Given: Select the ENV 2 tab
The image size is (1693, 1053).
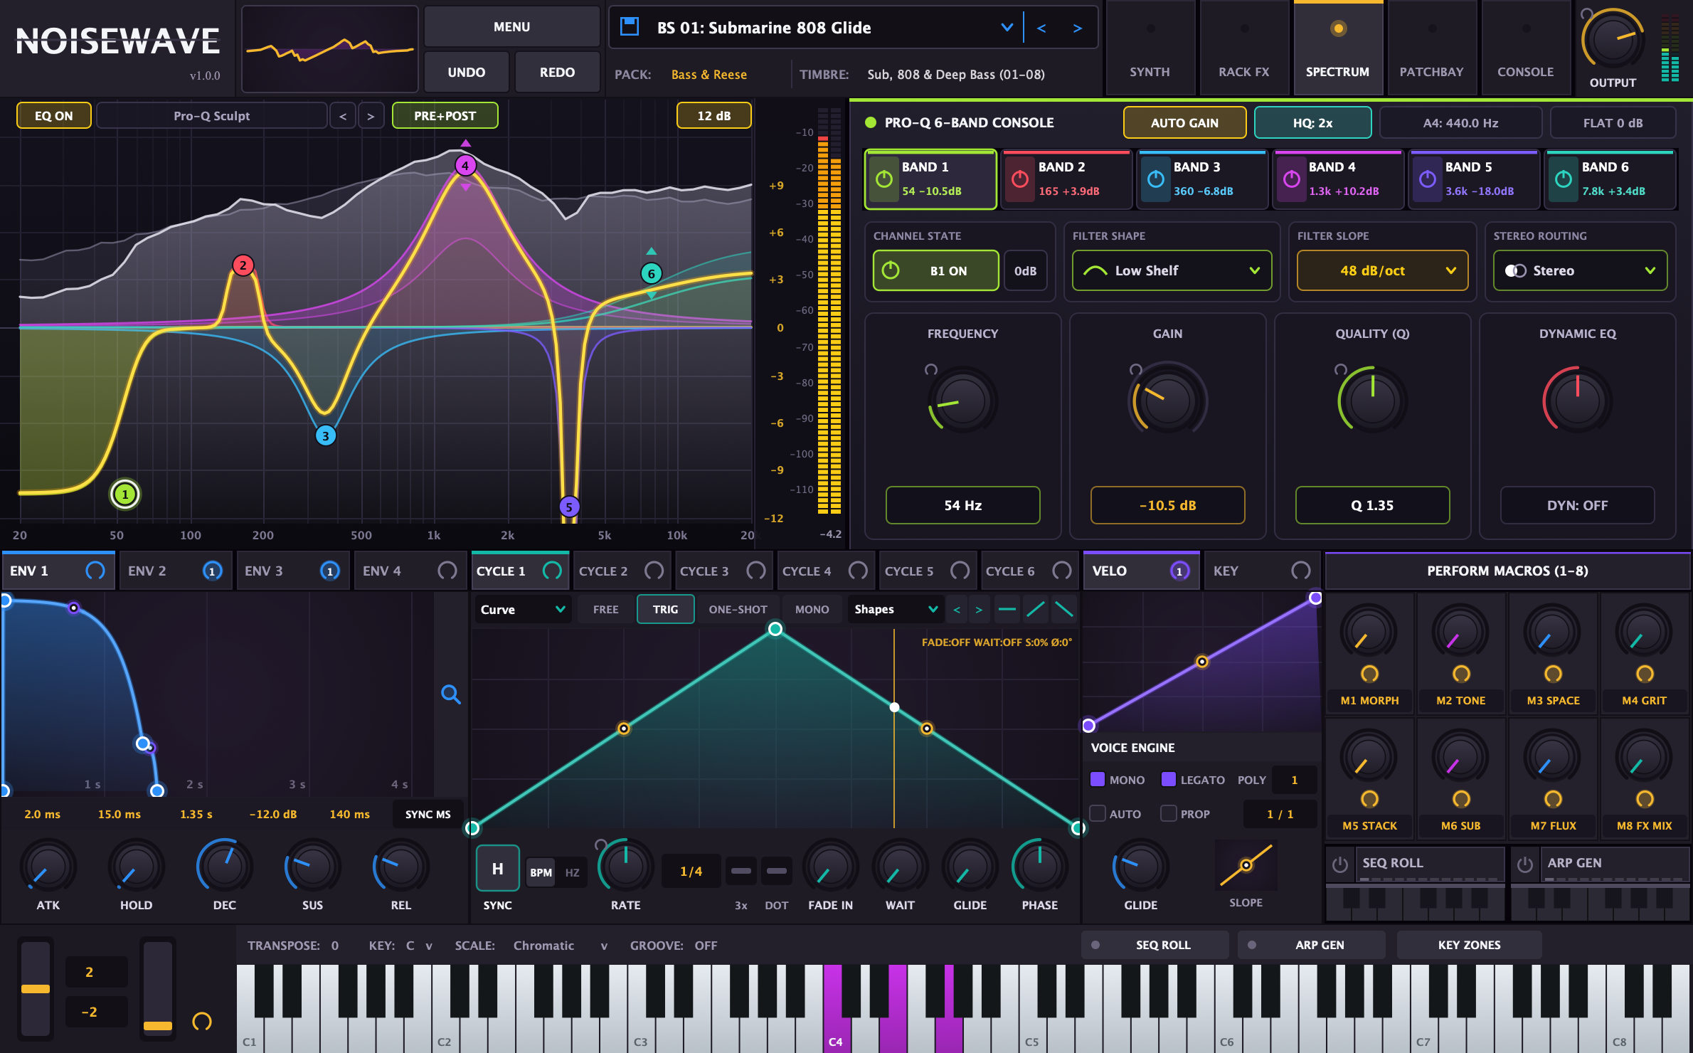Looking at the screenshot, I should [175, 571].
